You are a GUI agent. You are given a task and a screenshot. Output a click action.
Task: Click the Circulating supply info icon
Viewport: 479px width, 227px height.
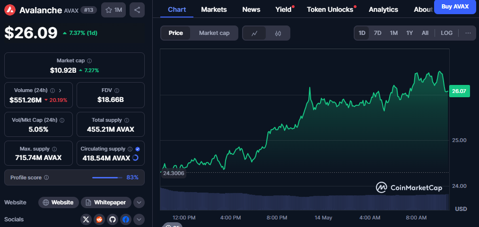(130, 149)
